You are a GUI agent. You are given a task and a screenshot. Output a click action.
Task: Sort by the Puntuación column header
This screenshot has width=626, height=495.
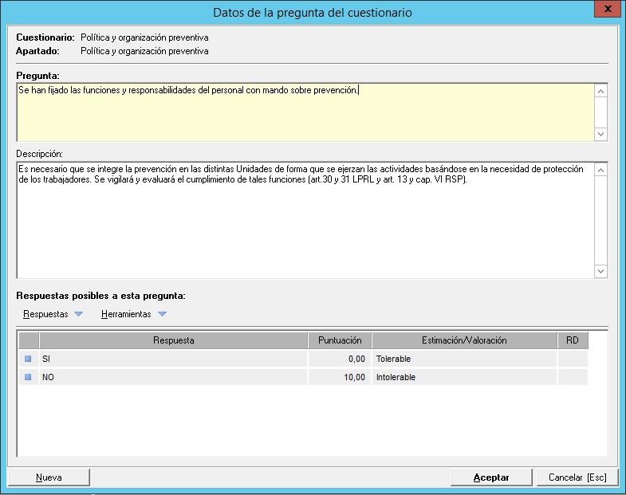339,340
